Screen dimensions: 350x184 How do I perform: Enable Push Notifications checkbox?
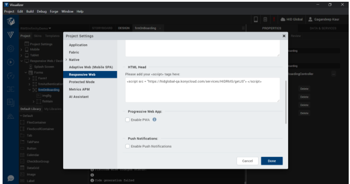[x=128, y=146]
